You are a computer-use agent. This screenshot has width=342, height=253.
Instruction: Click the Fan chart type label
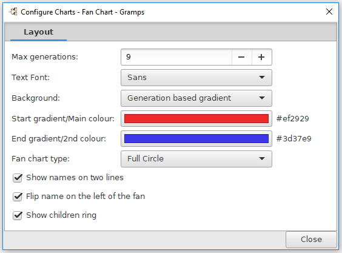click(41, 159)
